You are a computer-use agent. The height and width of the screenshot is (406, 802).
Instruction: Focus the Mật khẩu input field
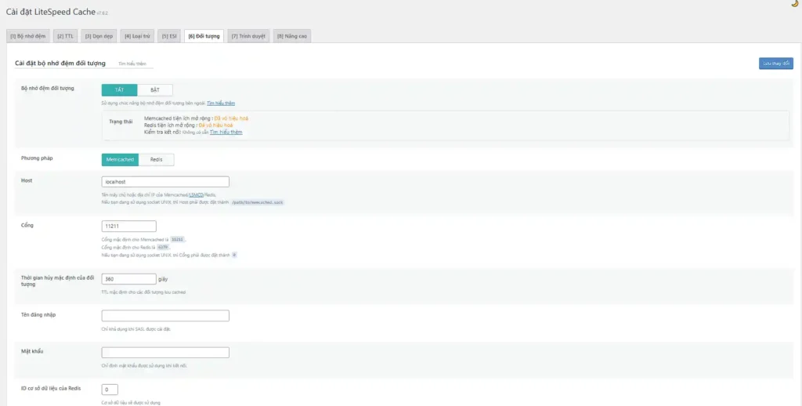[165, 352]
